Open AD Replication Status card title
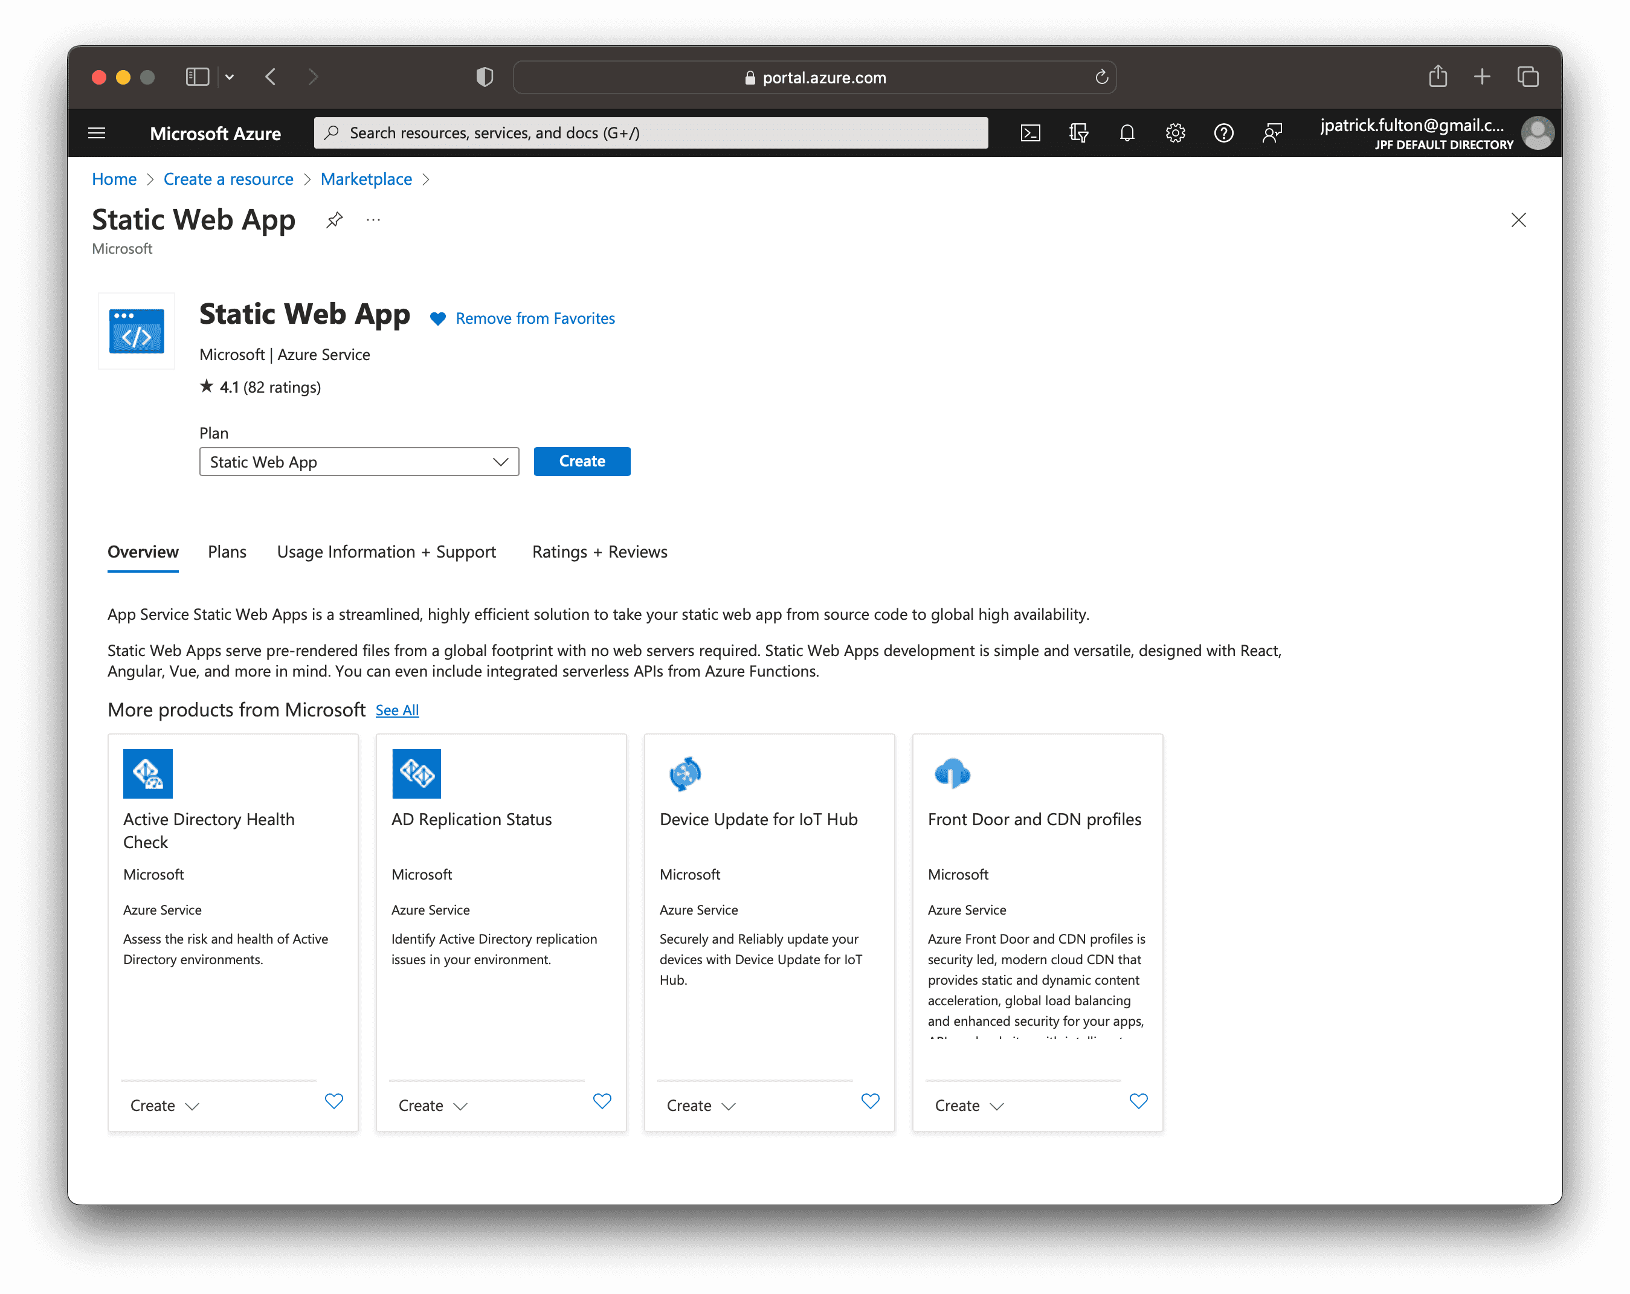The image size is (1630, 1294). 472,819
